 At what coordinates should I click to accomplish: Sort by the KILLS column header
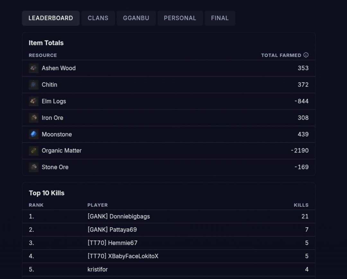point(301,205)
